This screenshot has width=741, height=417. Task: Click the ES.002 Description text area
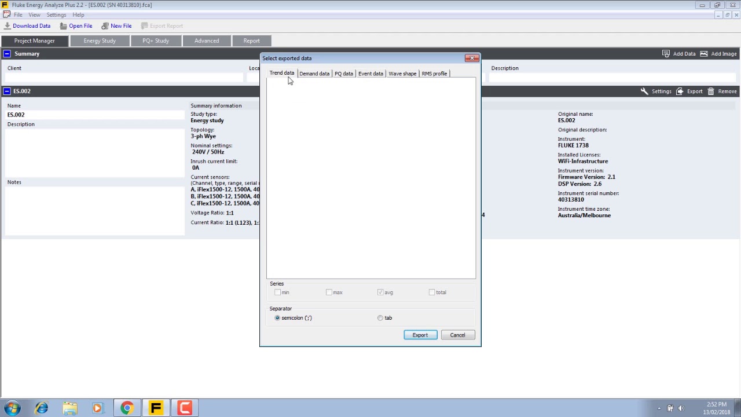[96, 153]
